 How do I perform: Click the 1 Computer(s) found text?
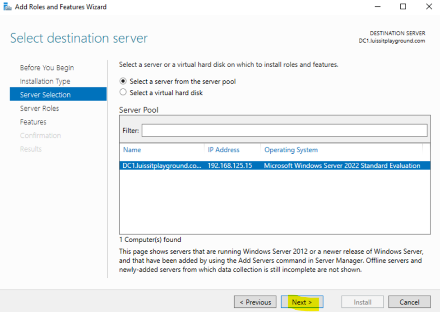150,239
